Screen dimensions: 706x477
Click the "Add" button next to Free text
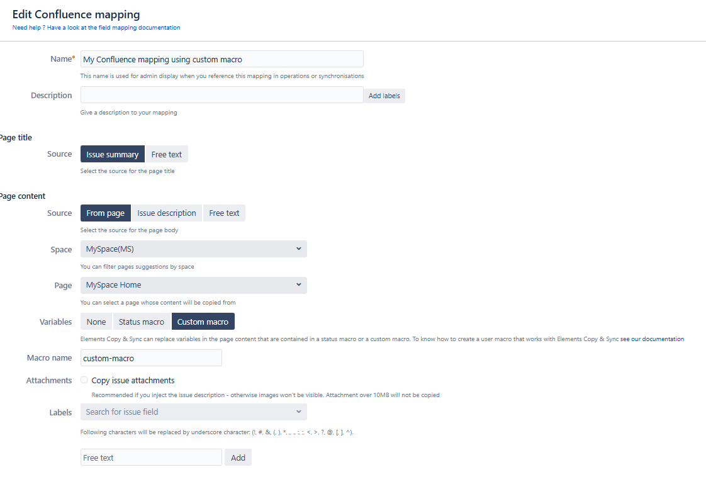(238, 457)
